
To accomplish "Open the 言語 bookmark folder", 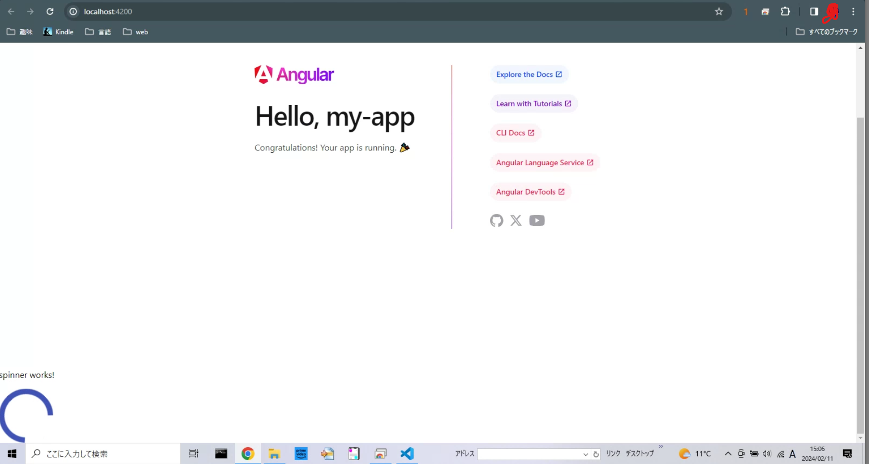I will pyautogui.click(x=98, y=32).
